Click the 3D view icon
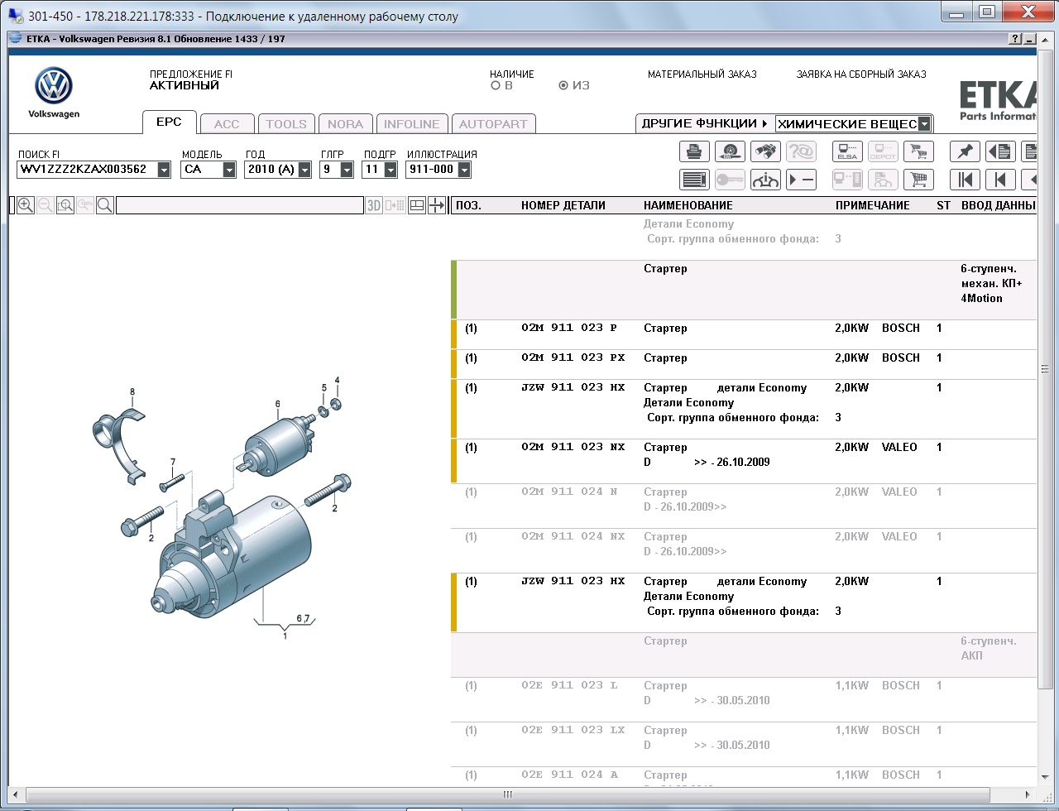The width and height of the screenshot is (1059, 811). (374, 205)
